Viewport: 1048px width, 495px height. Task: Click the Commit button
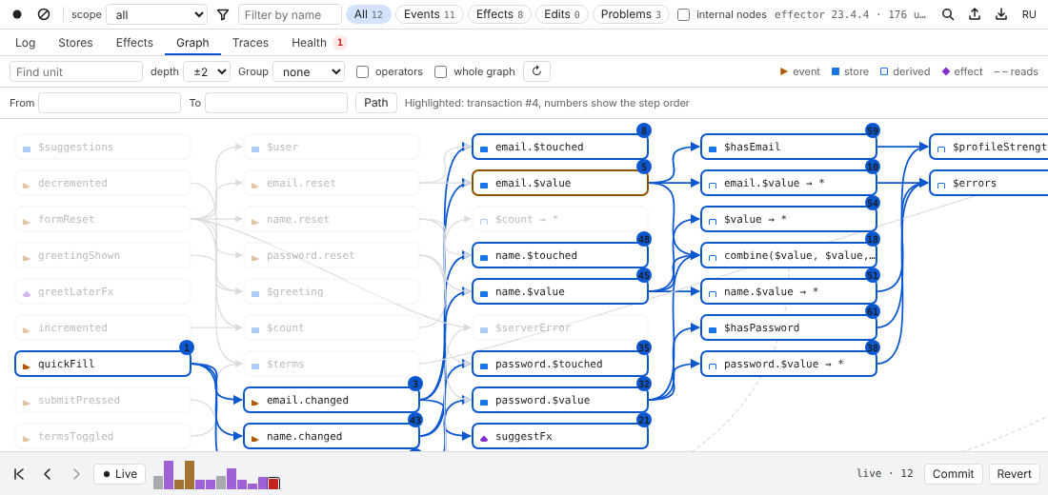(x=953, y=474)
